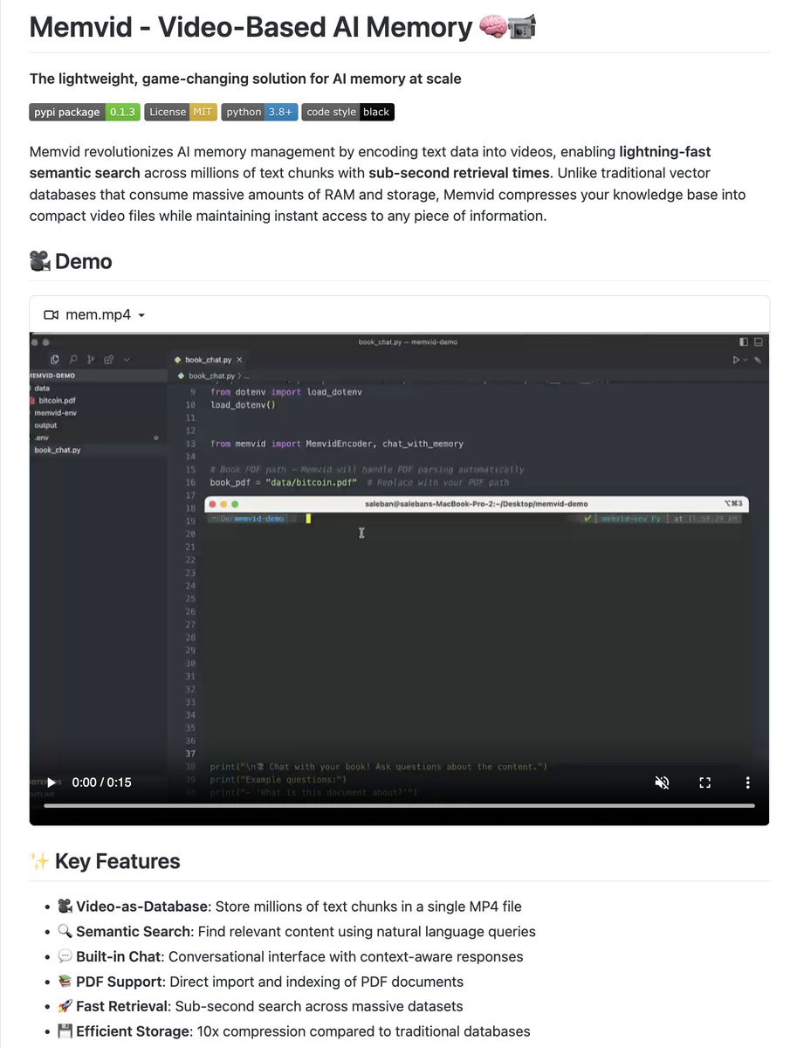This screenshot has width=797, height=1048.
Task: Click the chevron after the Extensions icon
Action: click(x=127, y=360)
